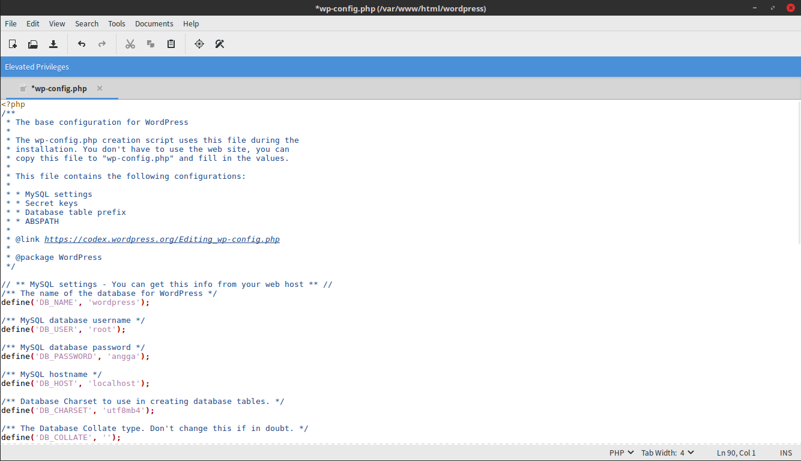
Task: Open the Tools menu
Action: pyautogui.click(x=116, y=23)
